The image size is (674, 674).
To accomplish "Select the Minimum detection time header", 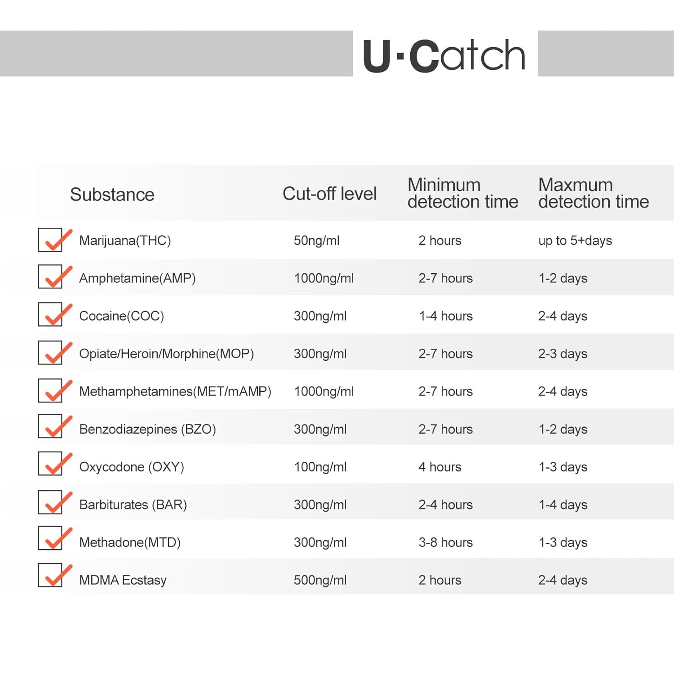I will pos(462,193).
